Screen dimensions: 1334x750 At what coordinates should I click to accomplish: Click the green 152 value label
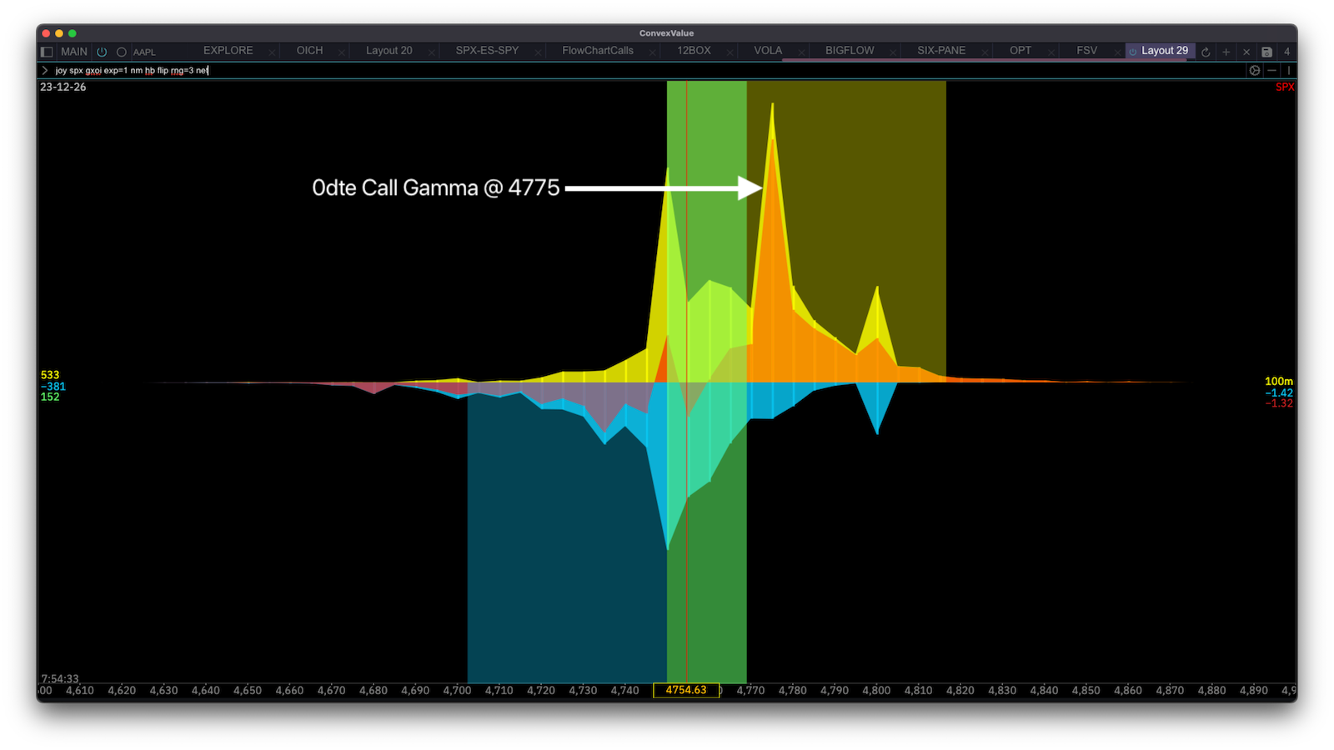[50, 397]
